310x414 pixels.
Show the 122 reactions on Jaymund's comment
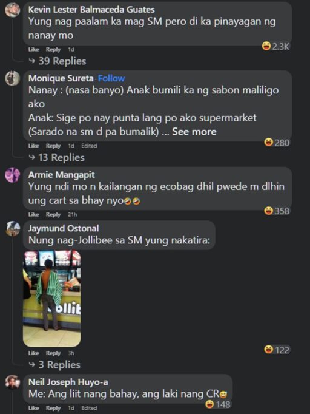pos(277,350)
